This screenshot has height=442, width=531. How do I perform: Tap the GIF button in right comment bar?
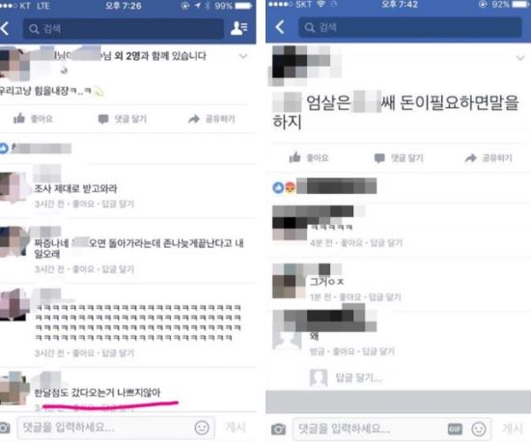coord(455,429)
